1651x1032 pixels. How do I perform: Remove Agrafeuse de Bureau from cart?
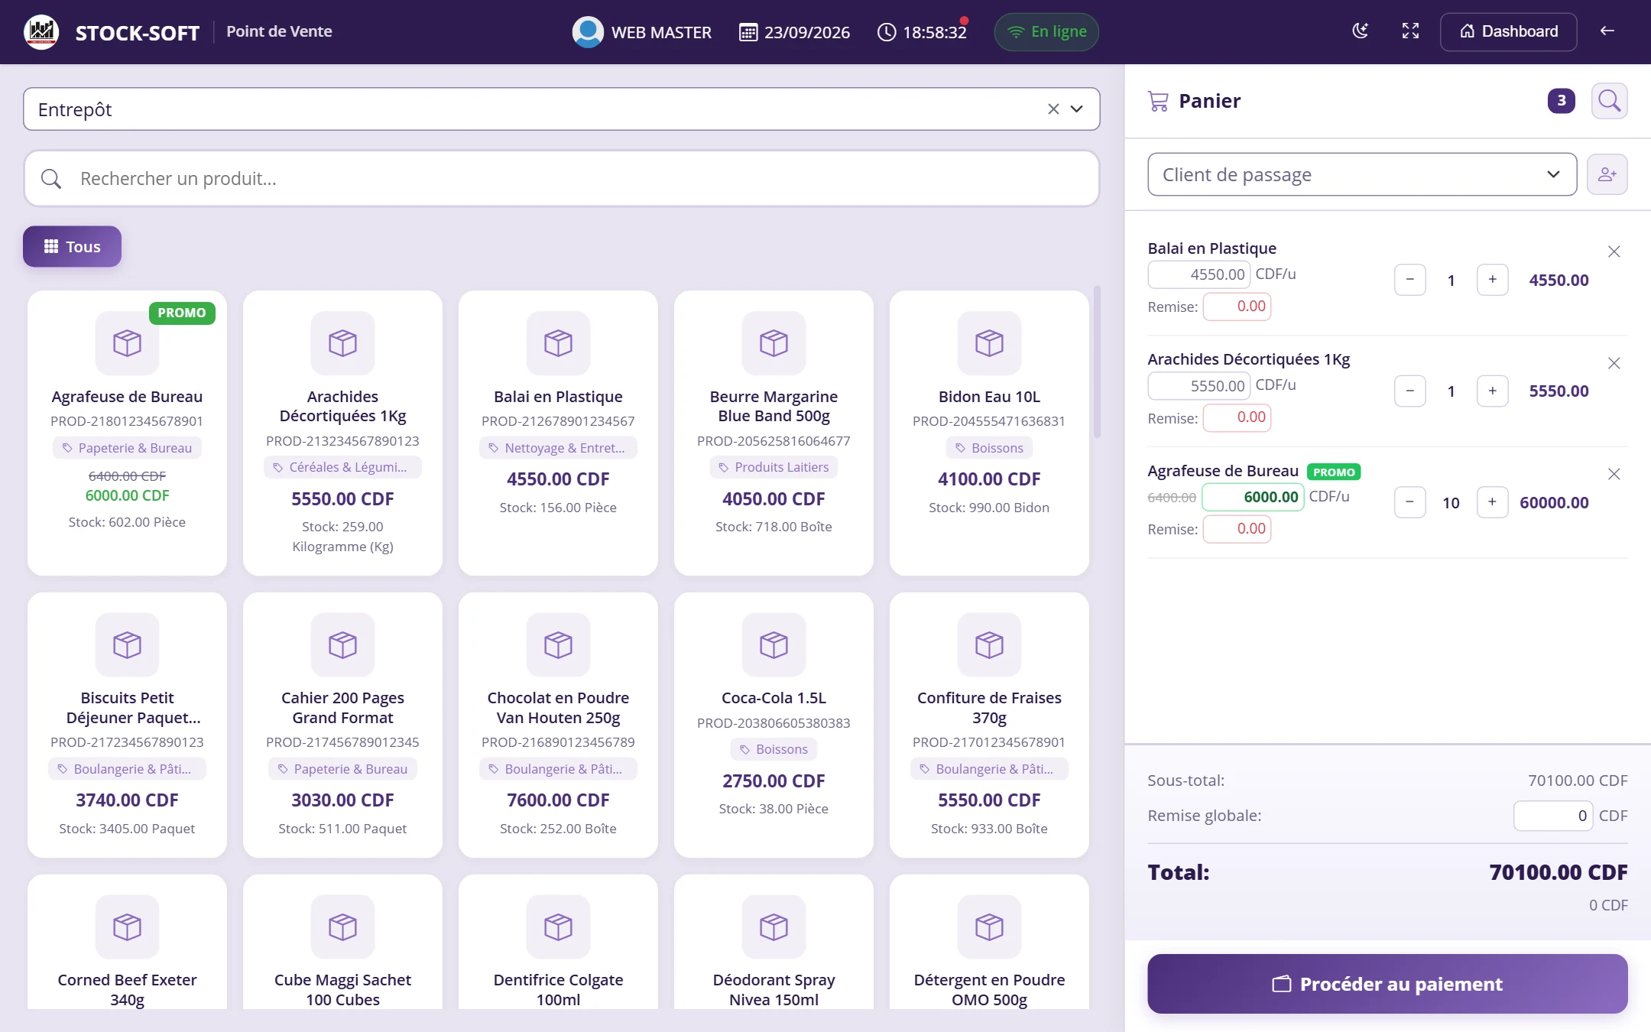click(1614, 474)
